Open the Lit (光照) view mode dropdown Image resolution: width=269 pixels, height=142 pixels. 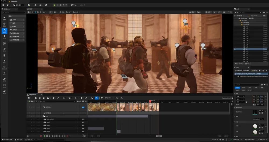[208, 12]
